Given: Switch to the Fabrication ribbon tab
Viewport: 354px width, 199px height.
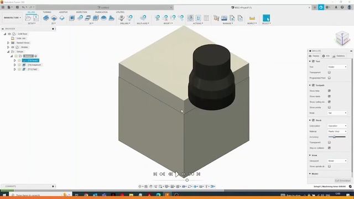Looking at the screenshot, I should point(101,12).
